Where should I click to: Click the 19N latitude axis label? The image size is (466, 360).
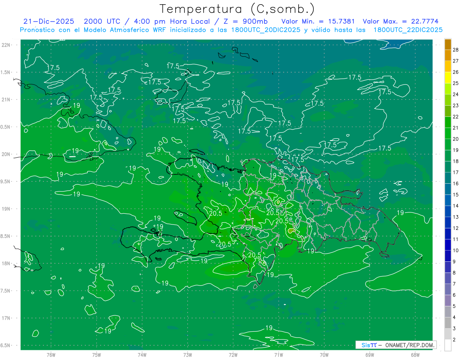(x=6, y=209)
